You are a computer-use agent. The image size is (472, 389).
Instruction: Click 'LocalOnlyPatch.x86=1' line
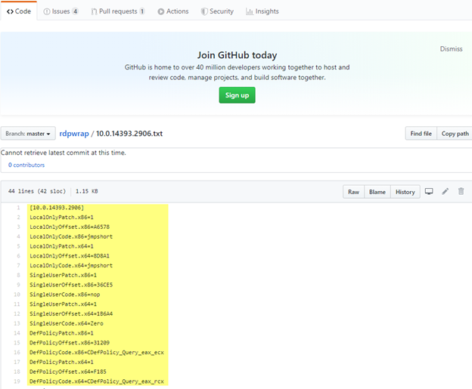pos(61,217)
